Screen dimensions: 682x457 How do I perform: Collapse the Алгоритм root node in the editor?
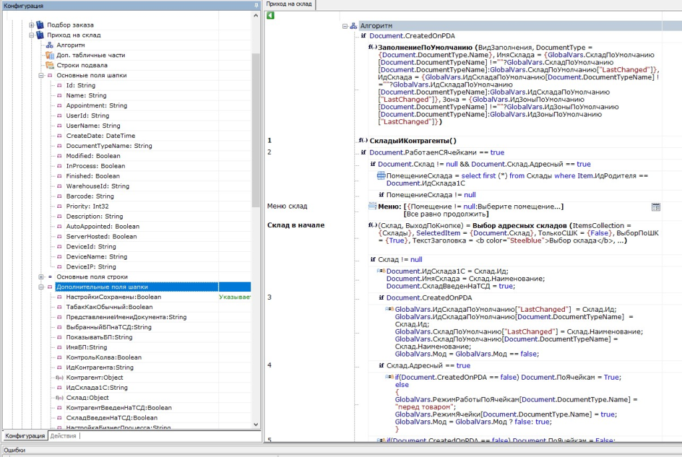(345, 26)
